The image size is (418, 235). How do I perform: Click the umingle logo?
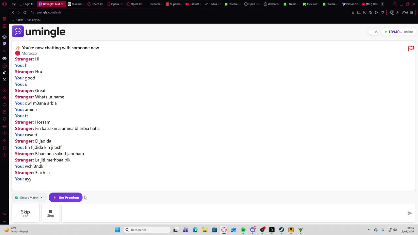click(39, 32)
